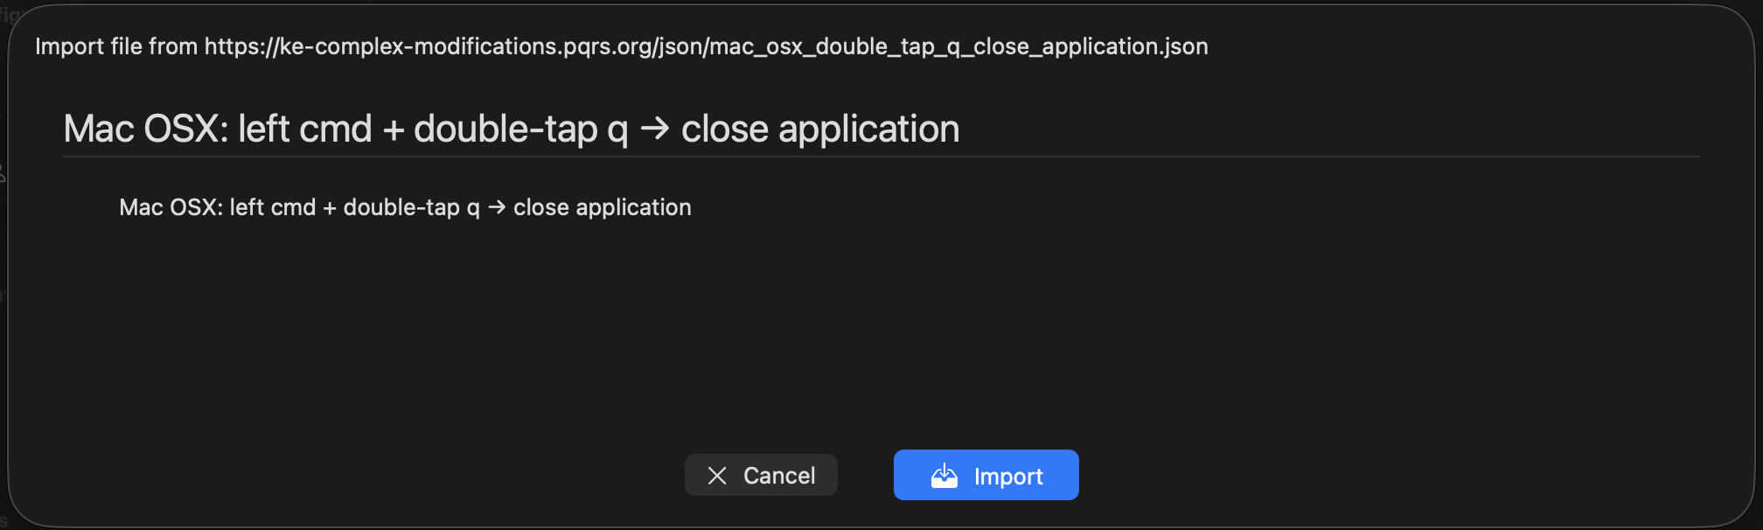1763x530 pixels.
Task: Click the "Import file from" label
Action: pos(116,46)
